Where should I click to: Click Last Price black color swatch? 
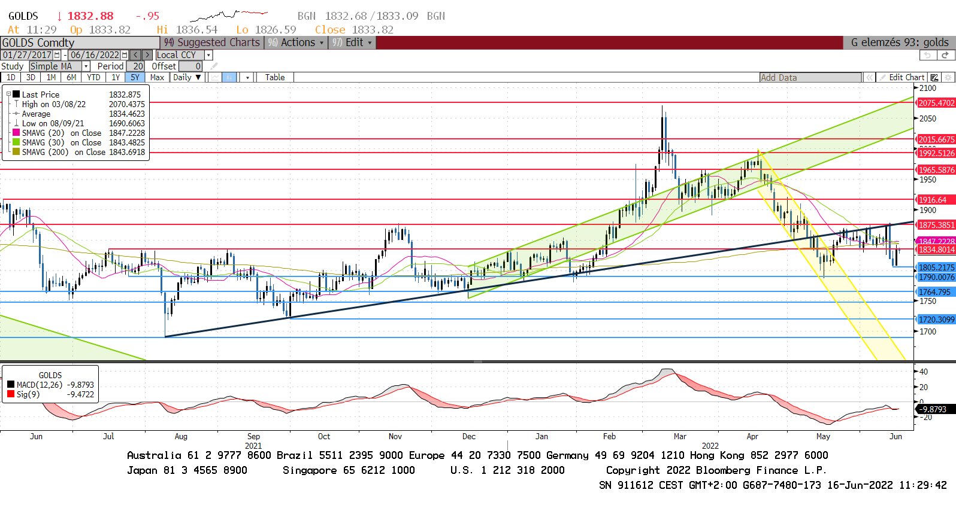click(16, 95)
